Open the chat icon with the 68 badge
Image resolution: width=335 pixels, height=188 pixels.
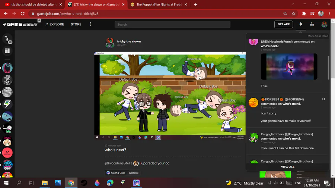7,39
